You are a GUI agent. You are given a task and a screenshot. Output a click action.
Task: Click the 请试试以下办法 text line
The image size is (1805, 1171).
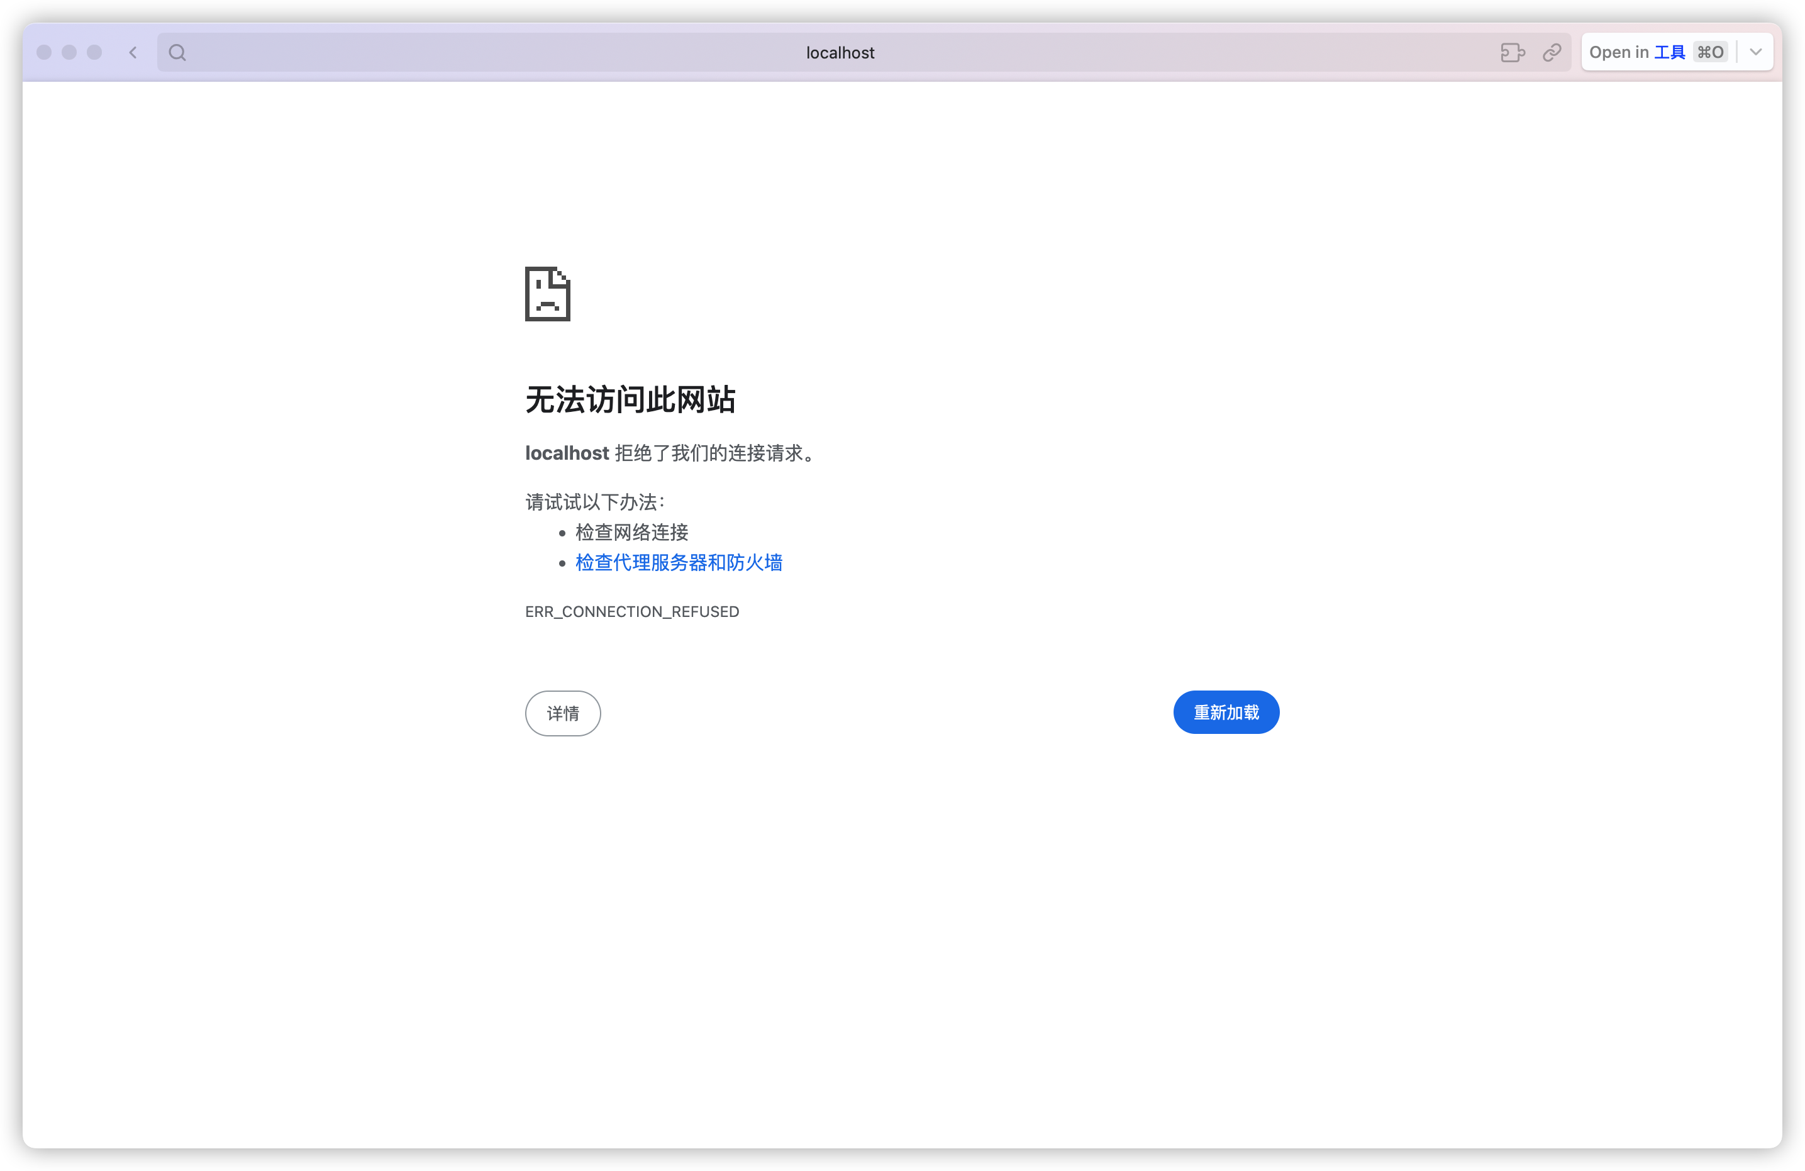[x=596, y=502]
